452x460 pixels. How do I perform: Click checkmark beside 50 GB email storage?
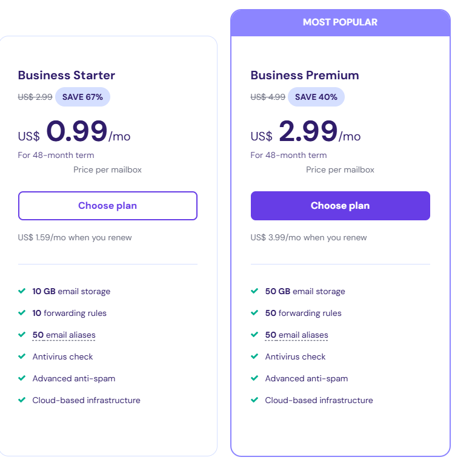[254, 291]
